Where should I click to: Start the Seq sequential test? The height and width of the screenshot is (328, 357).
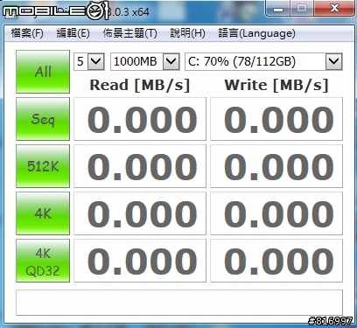[x=43, y=119]
